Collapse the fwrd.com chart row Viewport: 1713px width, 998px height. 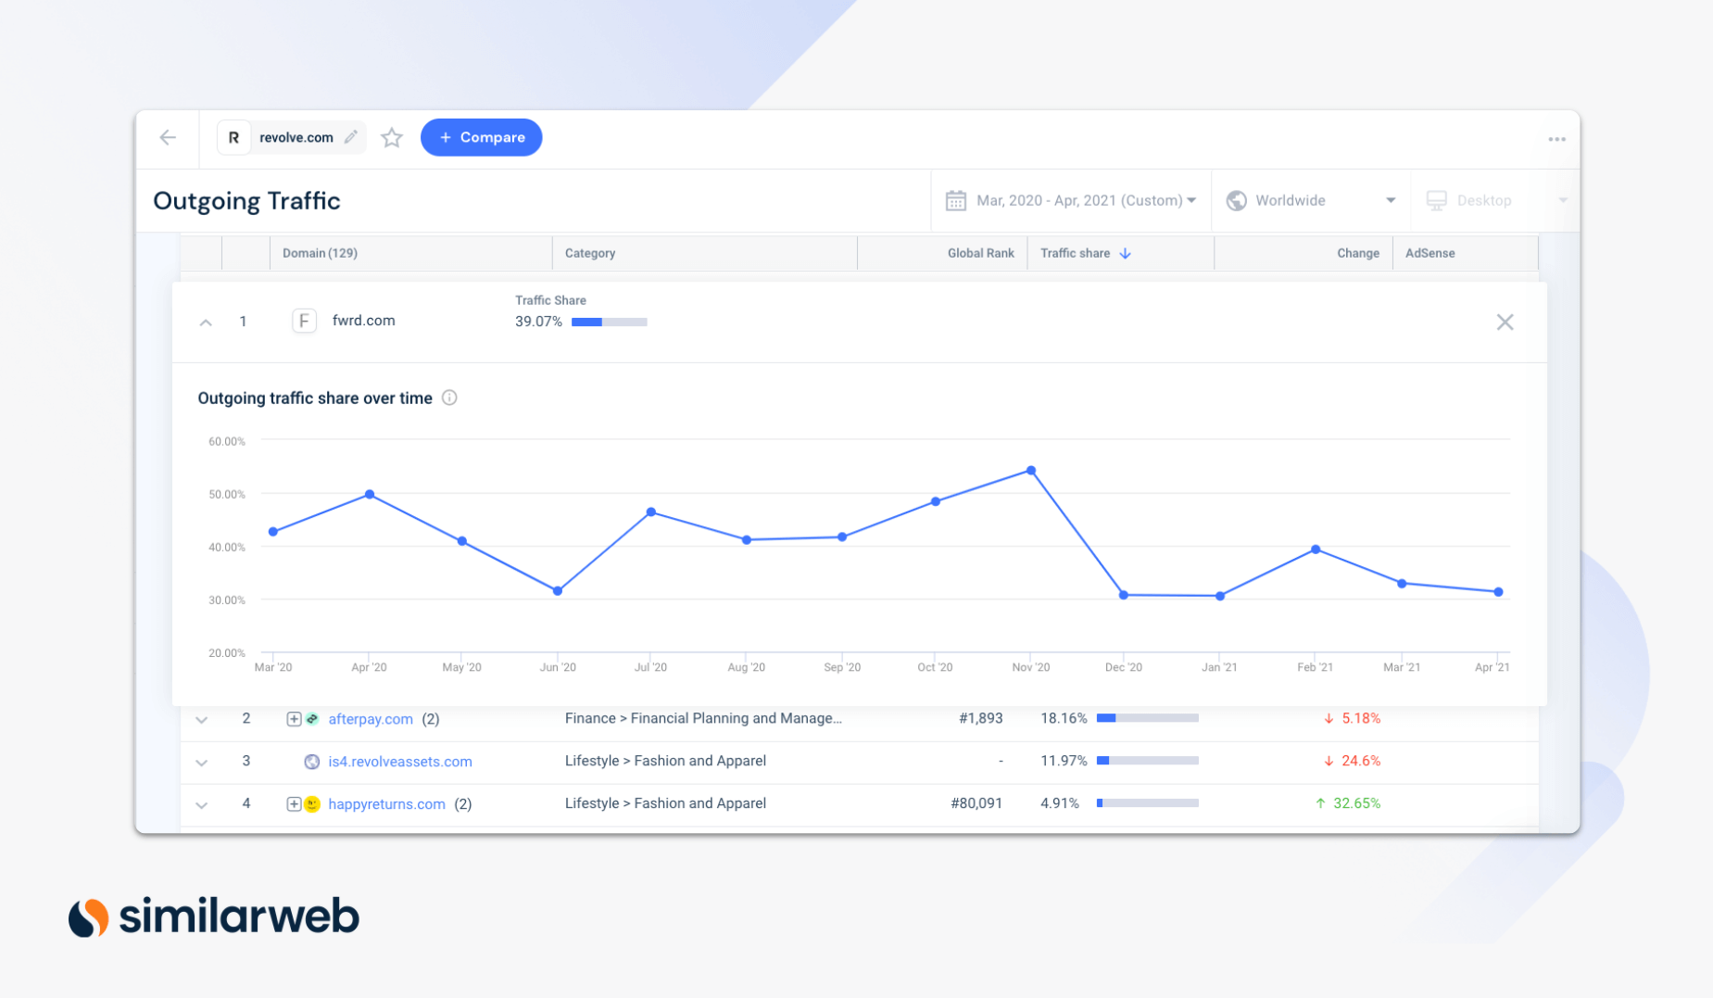click(205, 322)
